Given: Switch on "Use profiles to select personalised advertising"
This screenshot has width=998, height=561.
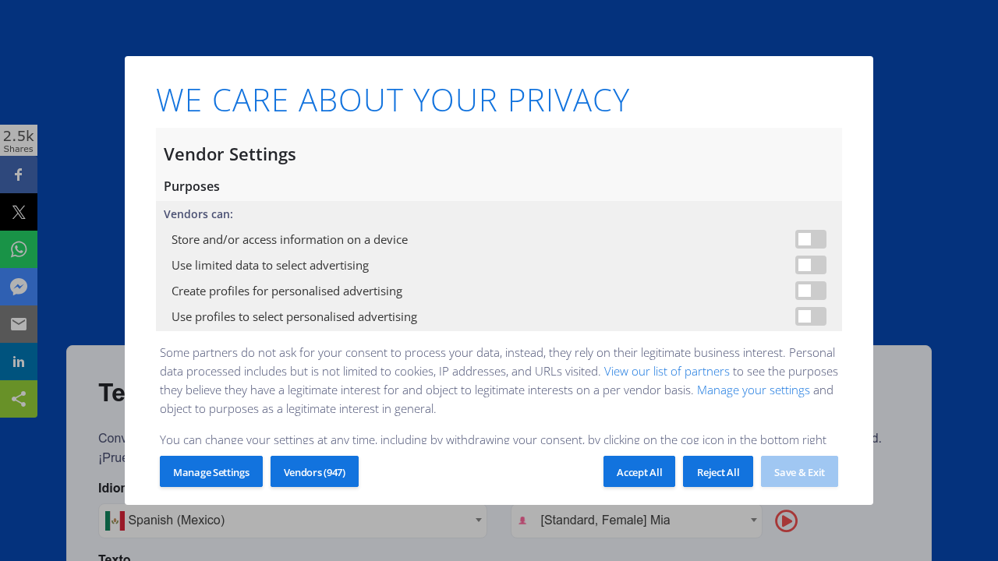Looking at the screenshot, I should [810, 316].
